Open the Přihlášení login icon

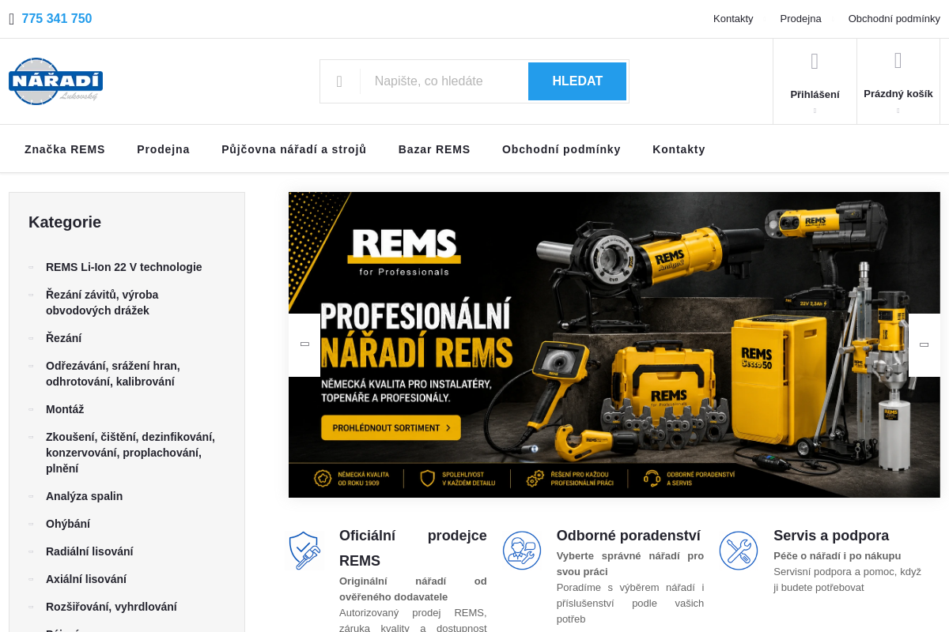pos(815,62)
